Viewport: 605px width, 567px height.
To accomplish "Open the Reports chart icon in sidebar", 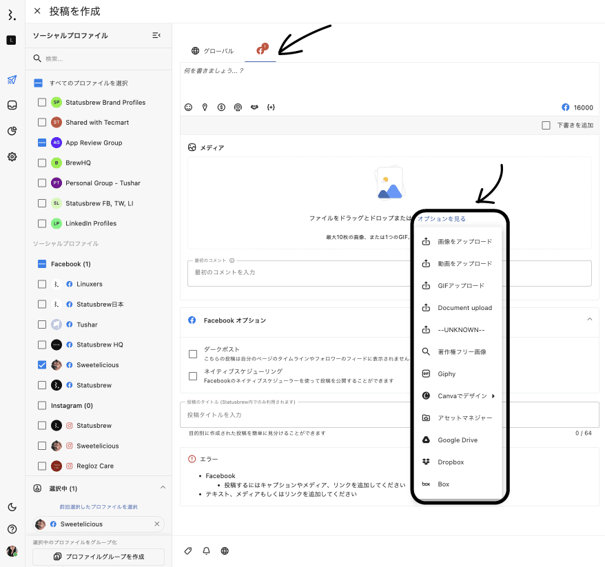I will (x=12, y=131).
